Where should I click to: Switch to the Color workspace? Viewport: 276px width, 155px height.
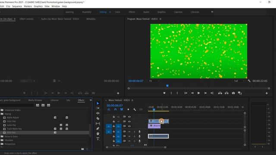[x=118, y=12]
